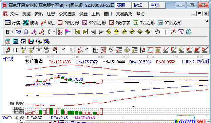This screenshot has width=211, height=123.
Task: Open the 交易委托 menu
Action: coord(124,14)
